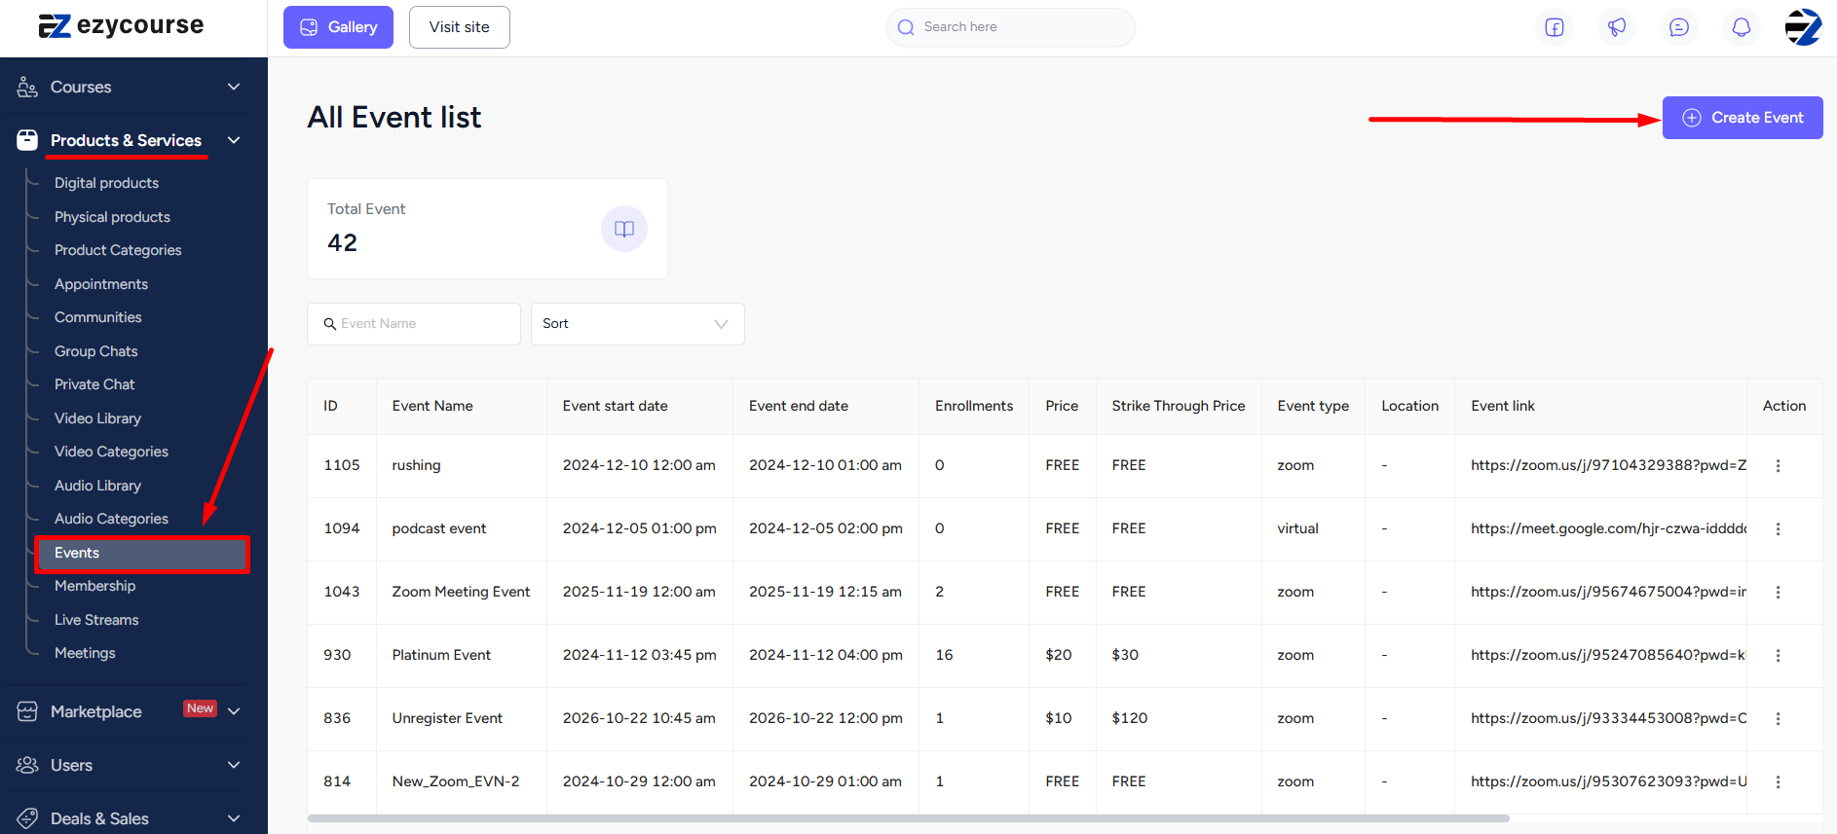The height and width of the screenshot is (834, 1837).
Task: Open Communities in the sidebar
Action: point(98,317)
